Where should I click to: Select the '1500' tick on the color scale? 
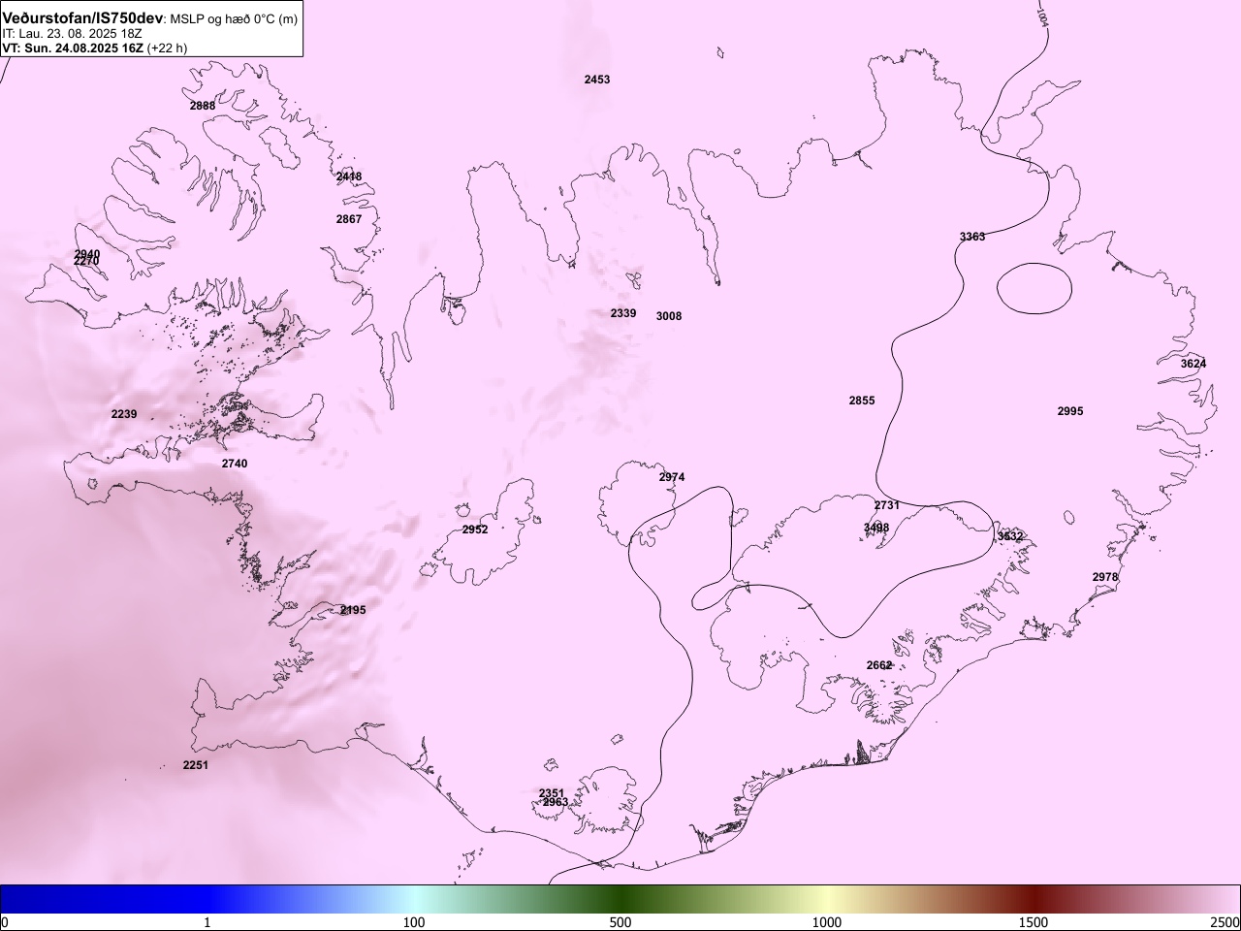click(x=1034, y=922)
